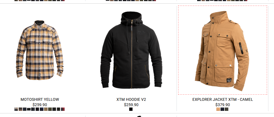The image size is (274, 117).
Task: Open the EXPLORER JACKET XTM - CAMEL title link
Action: [x=223, y=99]
